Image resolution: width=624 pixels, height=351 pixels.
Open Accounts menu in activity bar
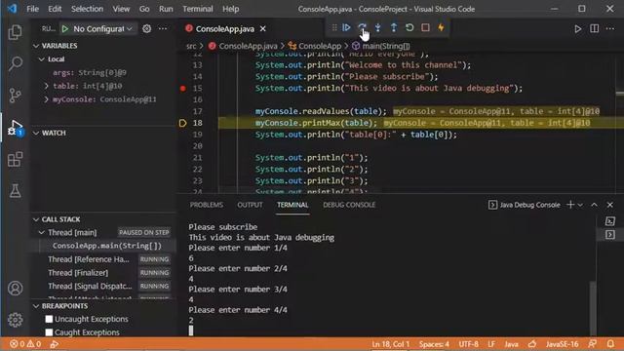click(x=16, y=289)
